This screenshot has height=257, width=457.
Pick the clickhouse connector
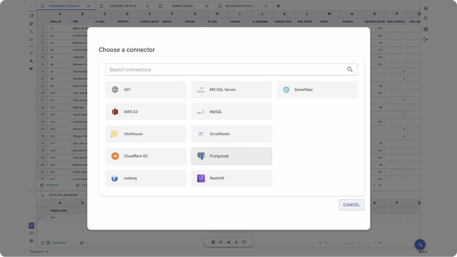146,134
